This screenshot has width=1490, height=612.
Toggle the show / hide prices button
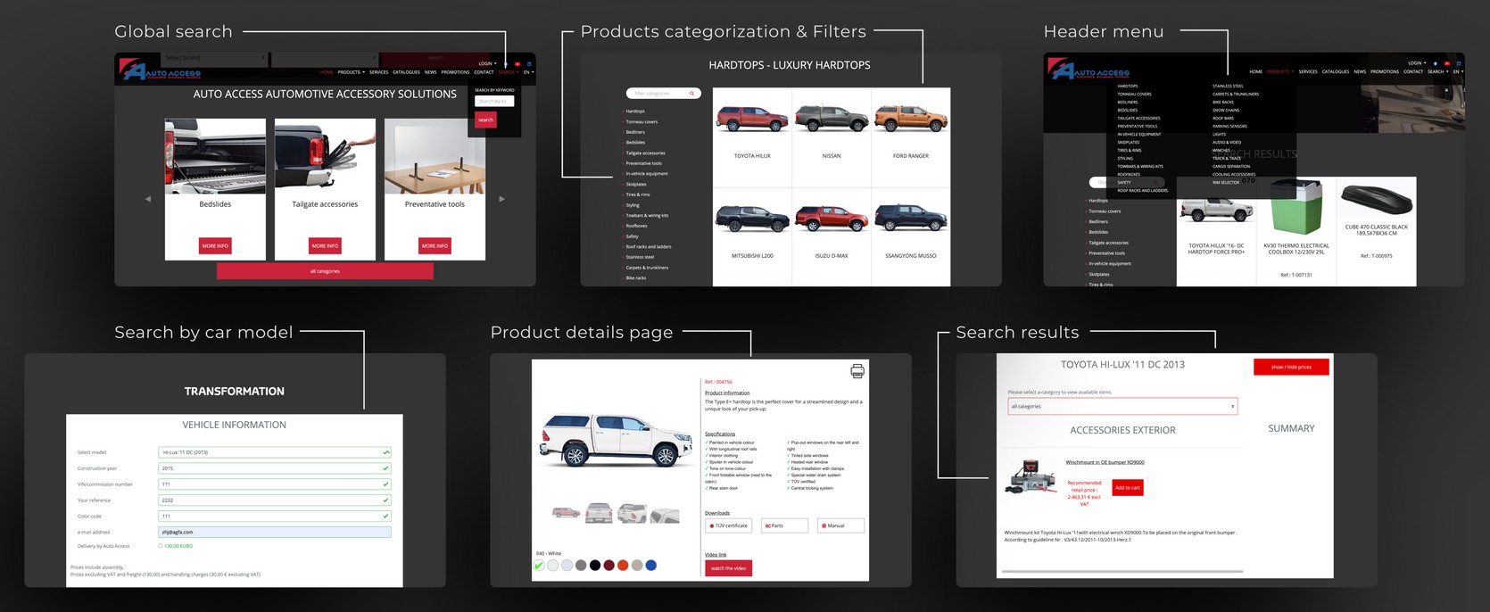[1291, 367]
